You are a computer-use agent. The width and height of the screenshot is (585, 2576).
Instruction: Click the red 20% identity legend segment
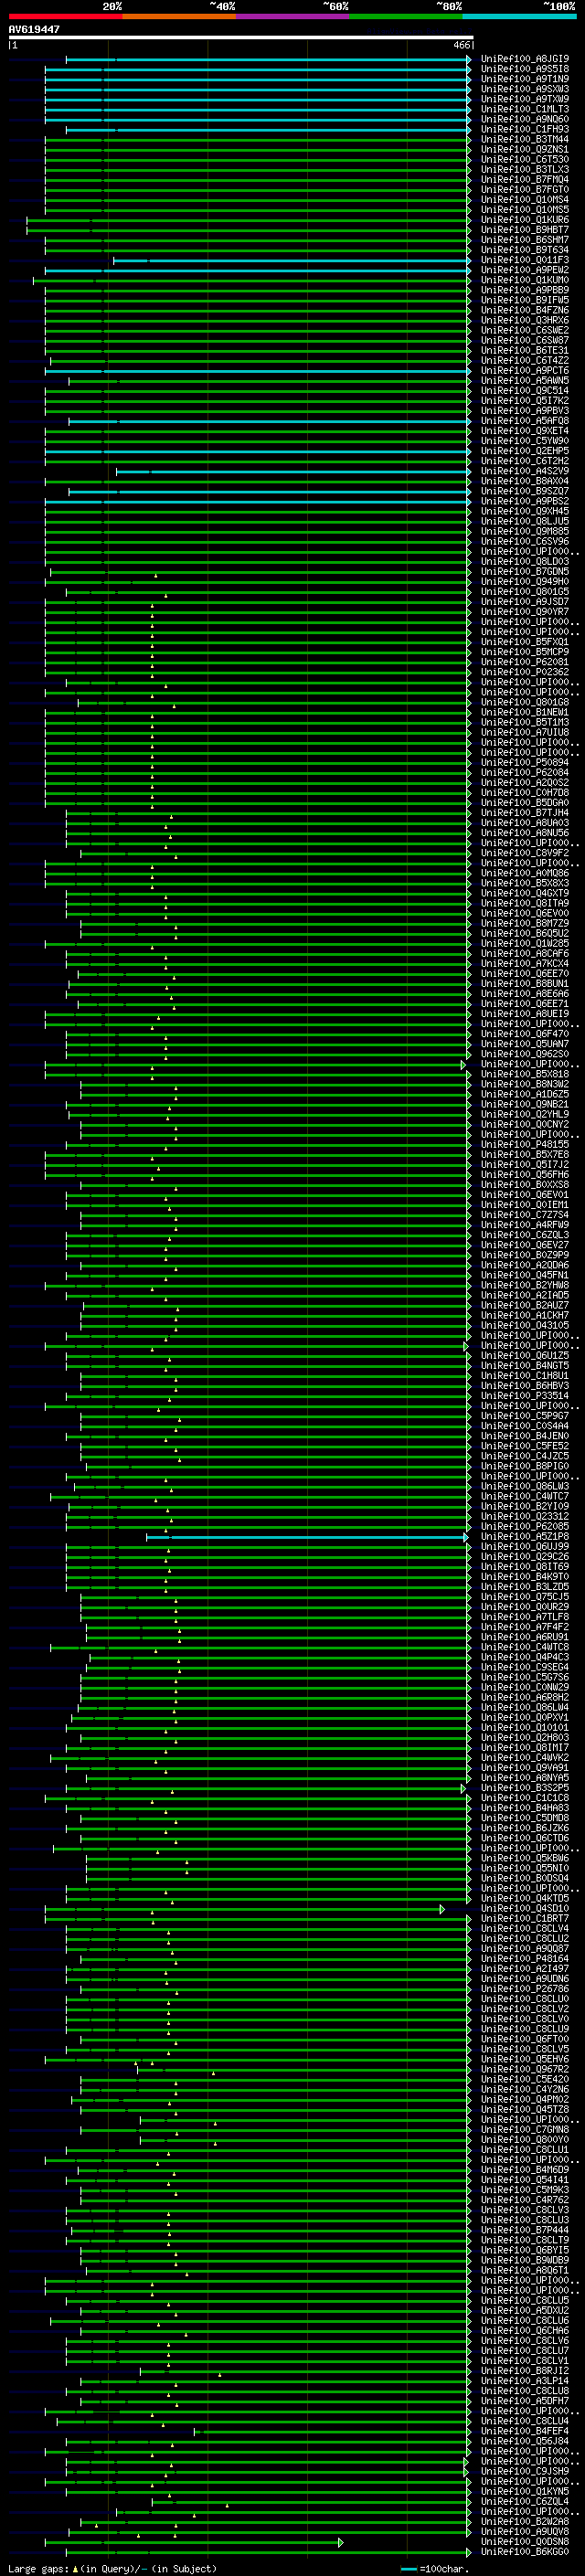(x=65, y=16)
